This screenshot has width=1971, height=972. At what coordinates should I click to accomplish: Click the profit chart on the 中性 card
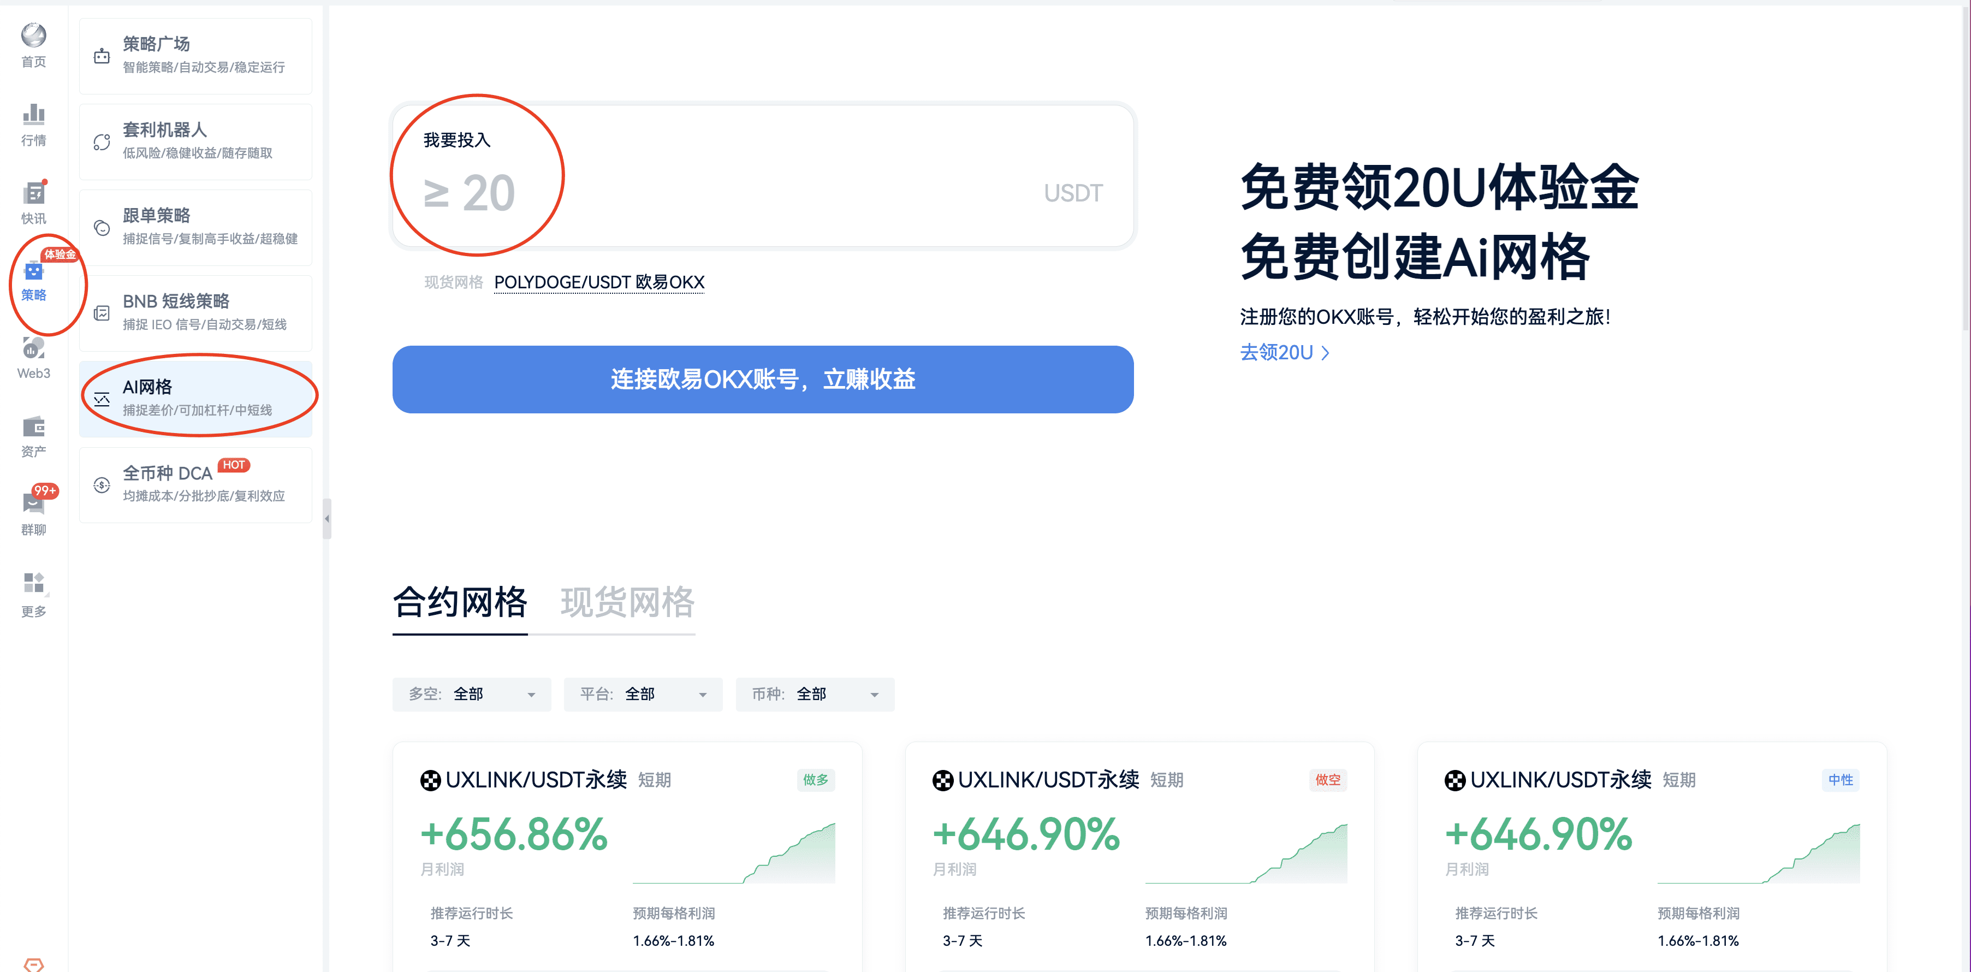pyautogui.click(x=1758, y=852)
